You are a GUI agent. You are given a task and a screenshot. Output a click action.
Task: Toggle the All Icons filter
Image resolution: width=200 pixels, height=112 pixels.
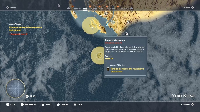pos(187,104)
